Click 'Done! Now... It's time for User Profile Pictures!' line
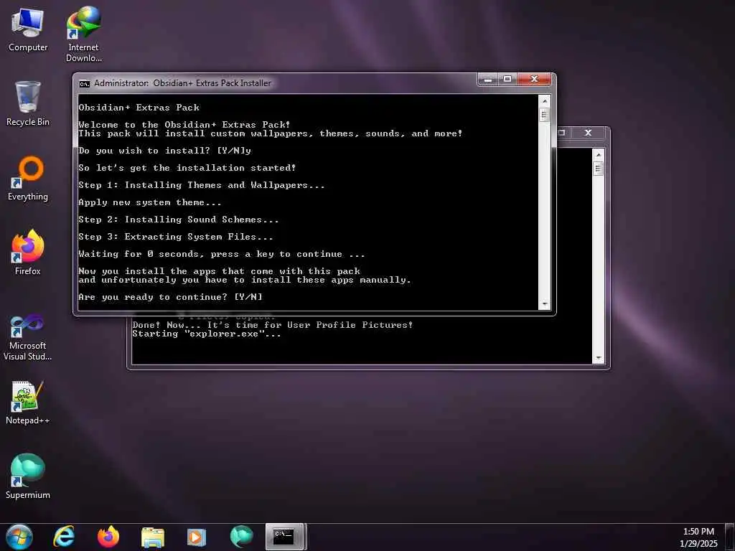Image resolution: width=735 pixels, height=551 pixels. (x=273, y=325)
